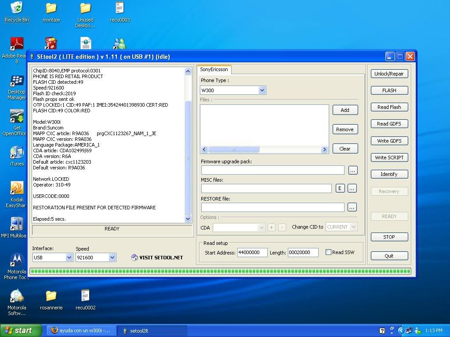Click the messenger tray icon
This screenshot has height=337, width=450.
click(418, 330)
